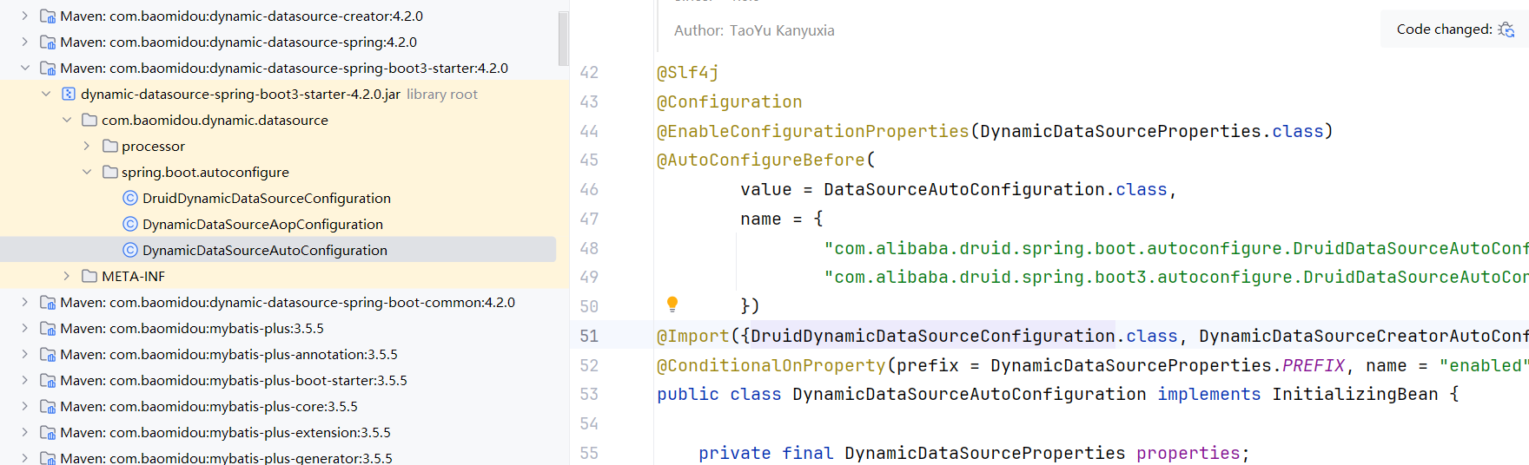
Task: Expand Maven dynamic-datasource-creator:4.2.0 node
Action: (x=24, y=16)
